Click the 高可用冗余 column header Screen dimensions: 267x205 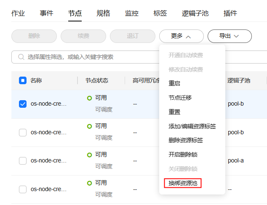click(146, 80)
